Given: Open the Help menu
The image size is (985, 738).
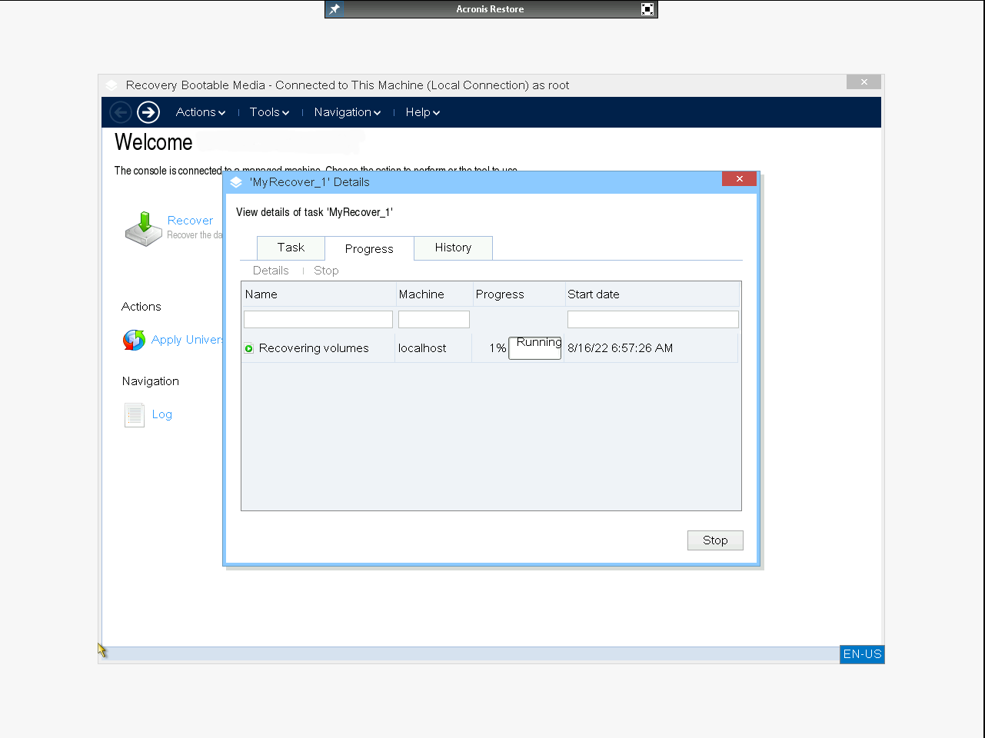Looking at the screenshot, I should click(423, 112).
